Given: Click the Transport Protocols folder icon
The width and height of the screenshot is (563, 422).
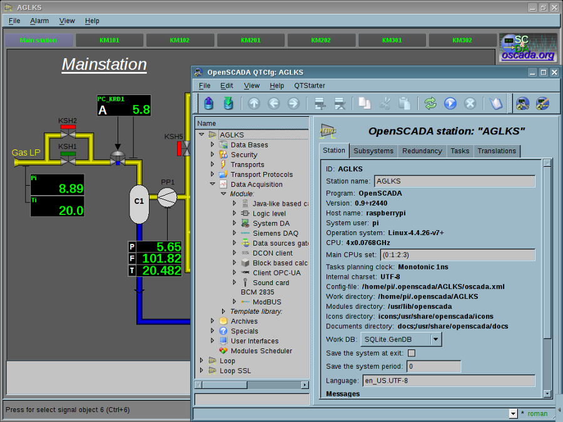Looking at the screenshot, I should click(x=223, y=174).
